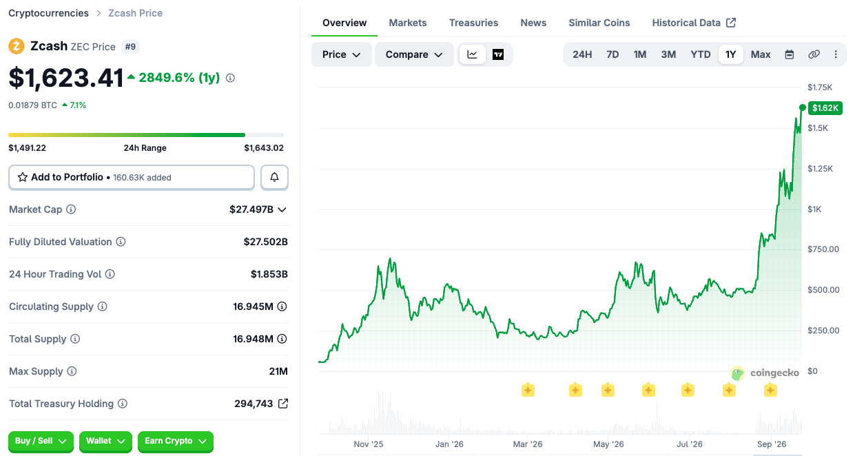The image size is (855, 456).
Task: Click the $27.502B valuation value
Action: click(x=266, y=242)
